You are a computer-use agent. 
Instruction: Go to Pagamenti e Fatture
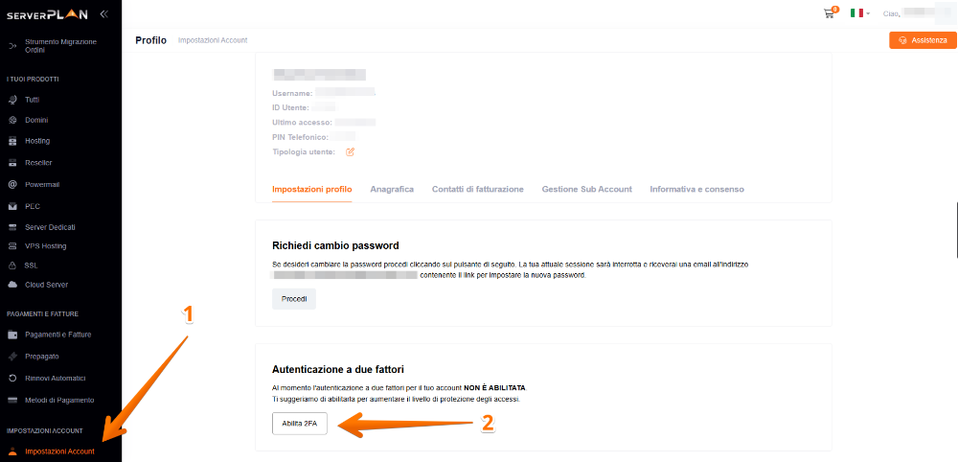click(x=57, y=335)
